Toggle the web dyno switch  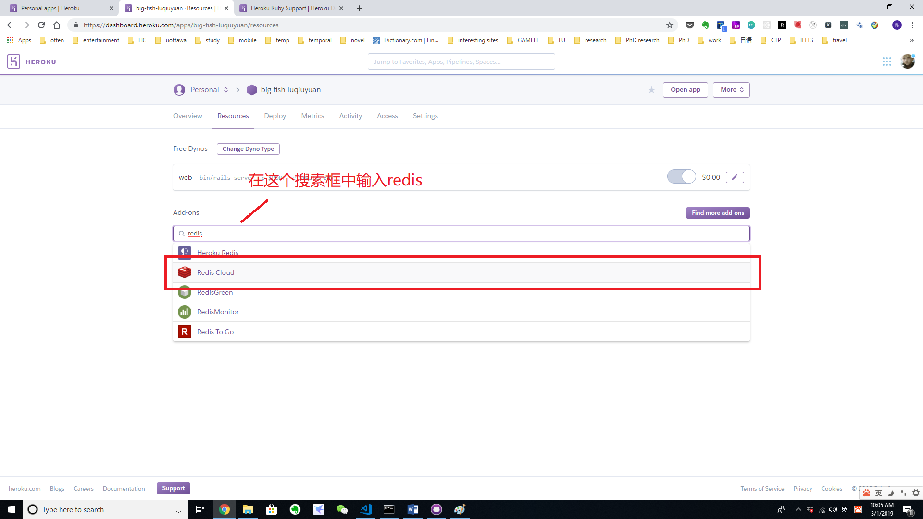(681, 177)
